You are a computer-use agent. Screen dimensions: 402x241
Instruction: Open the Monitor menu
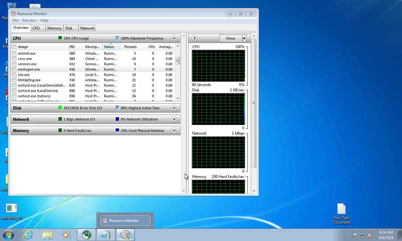29,20
